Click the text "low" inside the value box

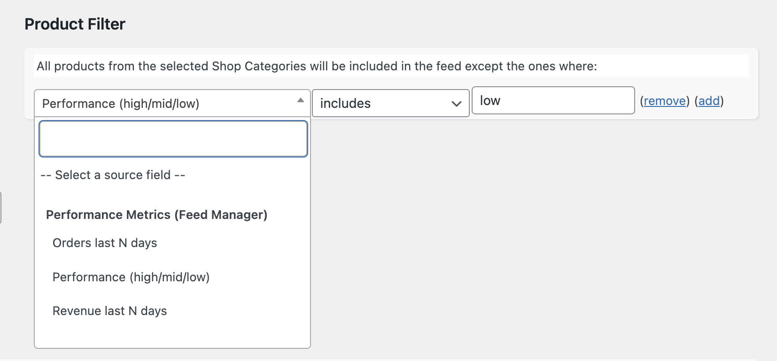(490, 100)
